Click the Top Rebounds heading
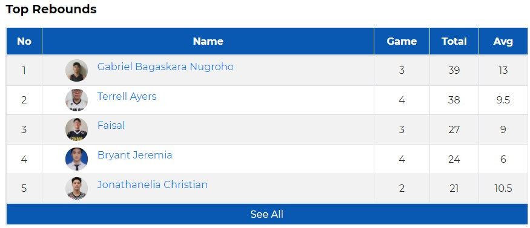 point(51,9)
